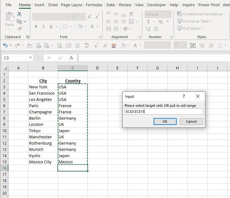Click the Top Align icon

pos(108,13)
